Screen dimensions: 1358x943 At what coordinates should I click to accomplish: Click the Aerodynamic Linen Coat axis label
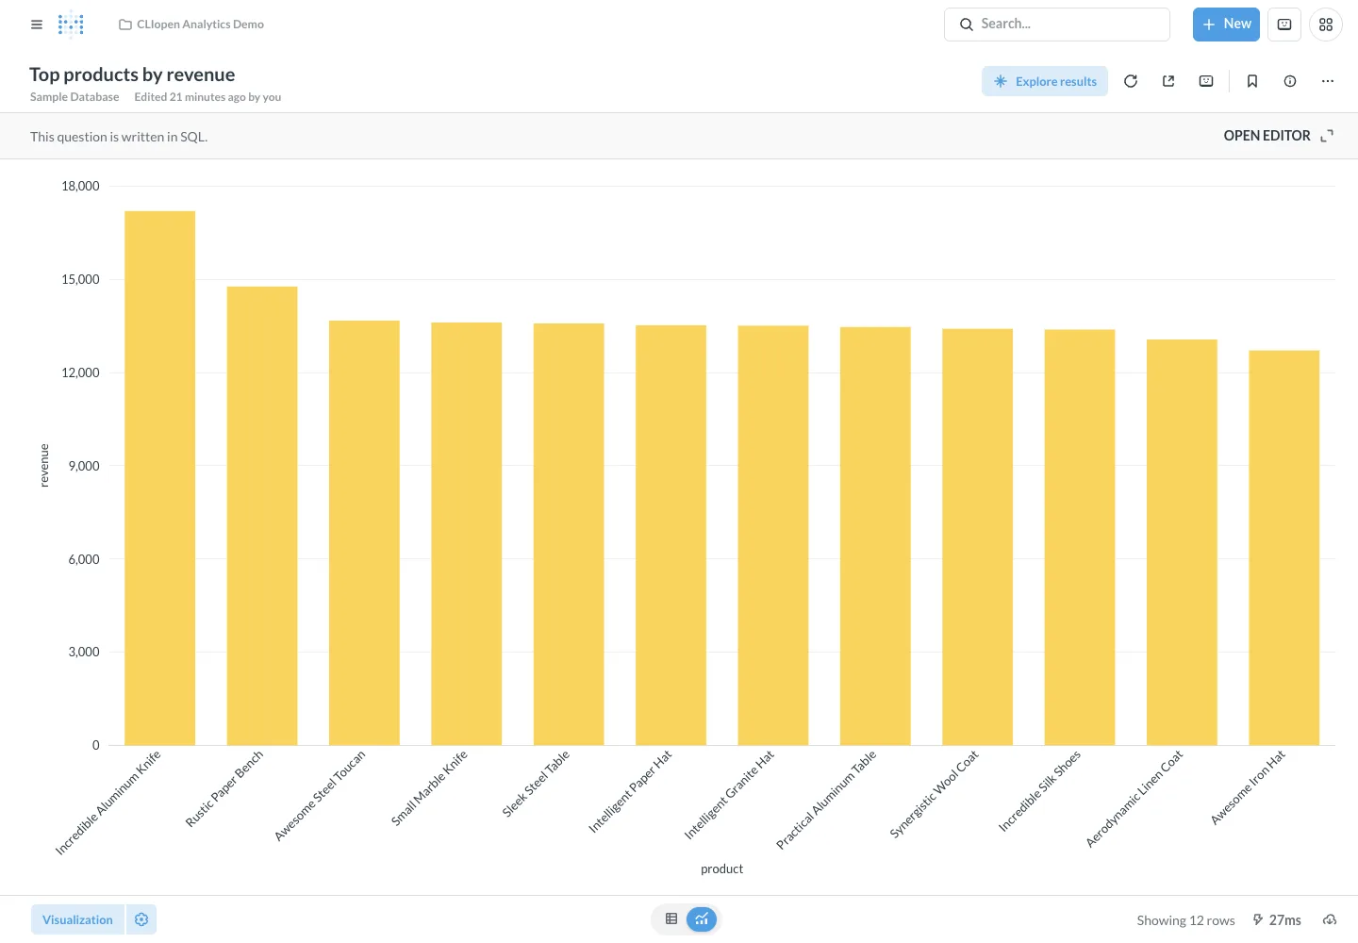(1134, 799)
